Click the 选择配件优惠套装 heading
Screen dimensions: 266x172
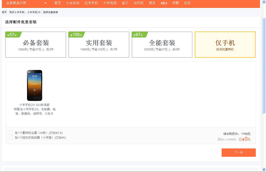[x=21, y=22]
